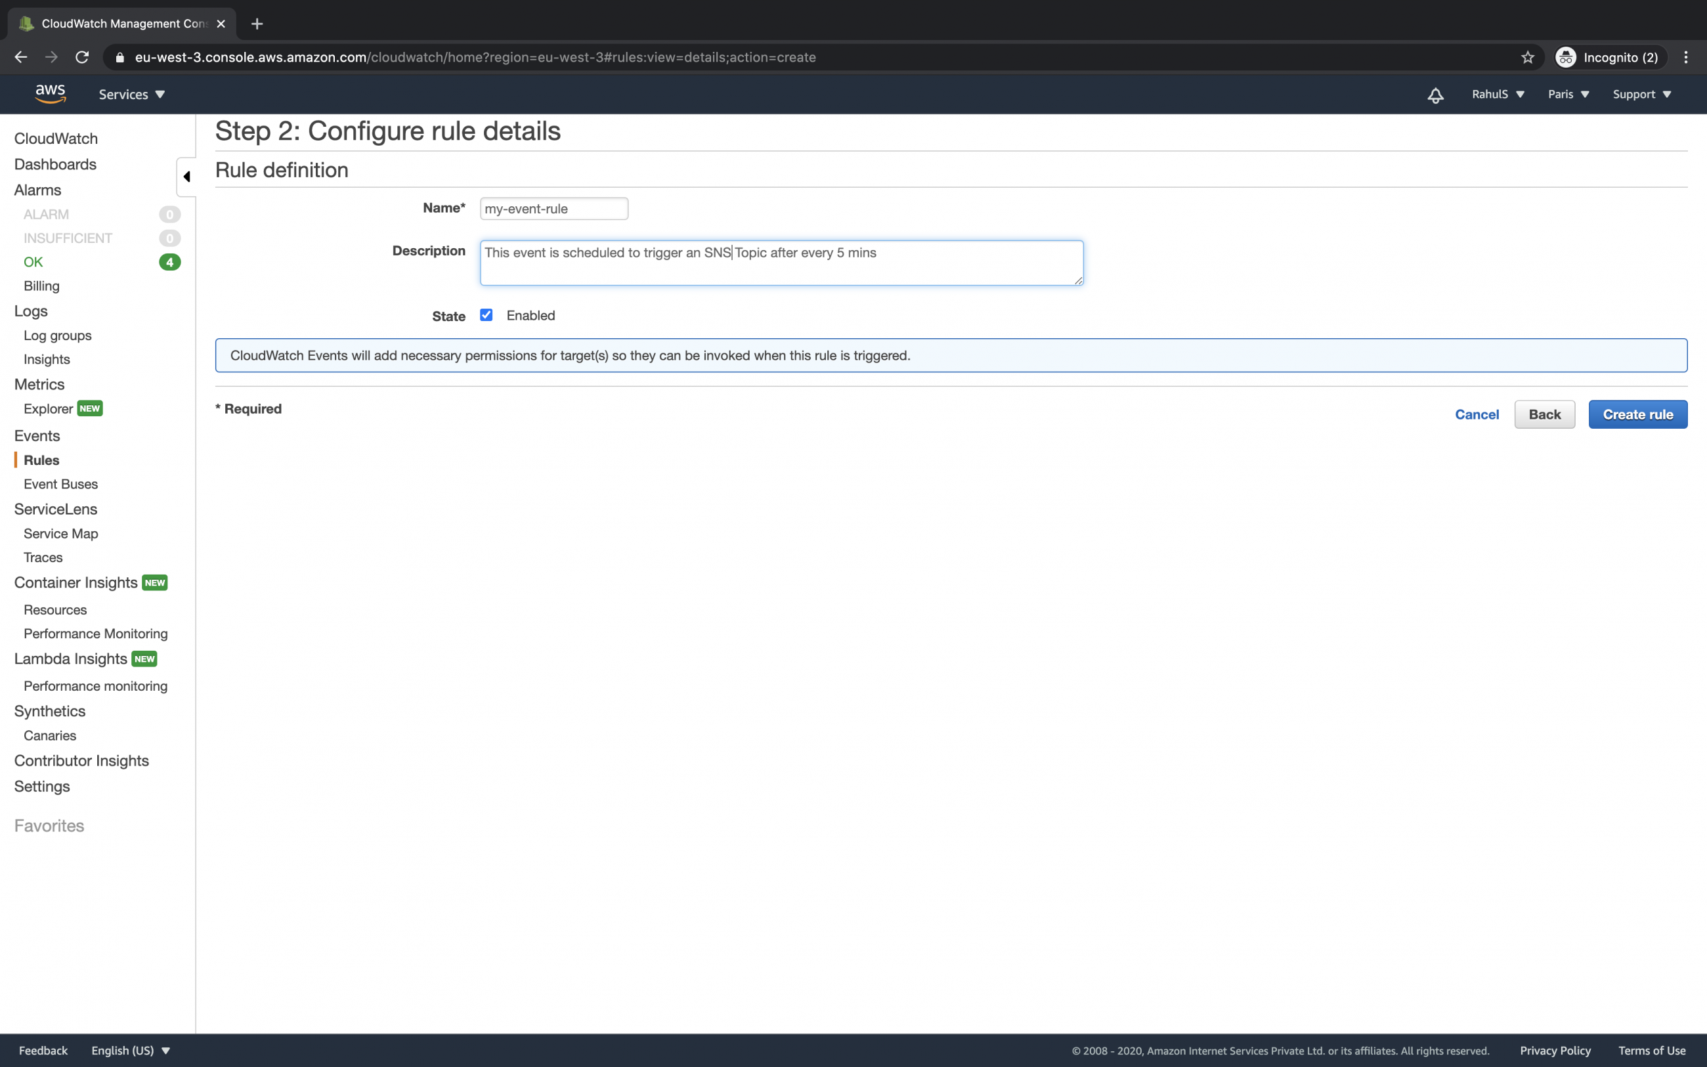Open the notification bell
Image resolution: width=1707 pixels, height=1067 pixels.
(1435, 94)
